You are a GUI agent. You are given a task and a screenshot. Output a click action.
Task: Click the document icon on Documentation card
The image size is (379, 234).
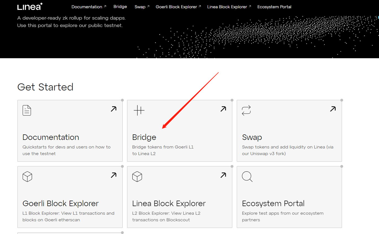coord(27,110)
